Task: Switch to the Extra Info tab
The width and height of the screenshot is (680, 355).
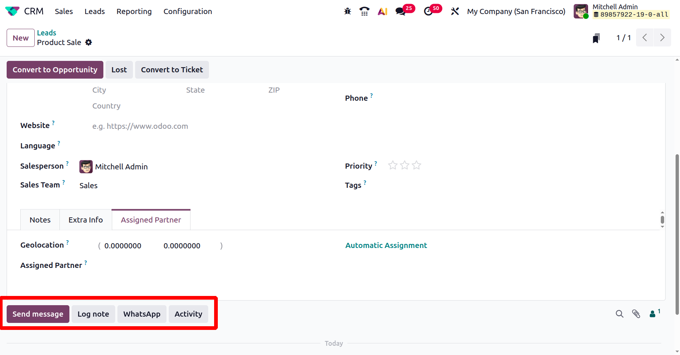Action: tap(86, 220)
